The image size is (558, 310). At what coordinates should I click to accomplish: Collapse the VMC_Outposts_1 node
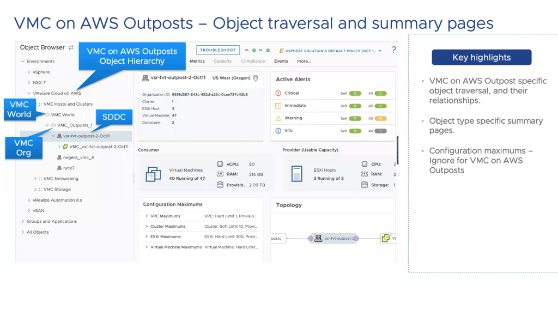[47, 125]
